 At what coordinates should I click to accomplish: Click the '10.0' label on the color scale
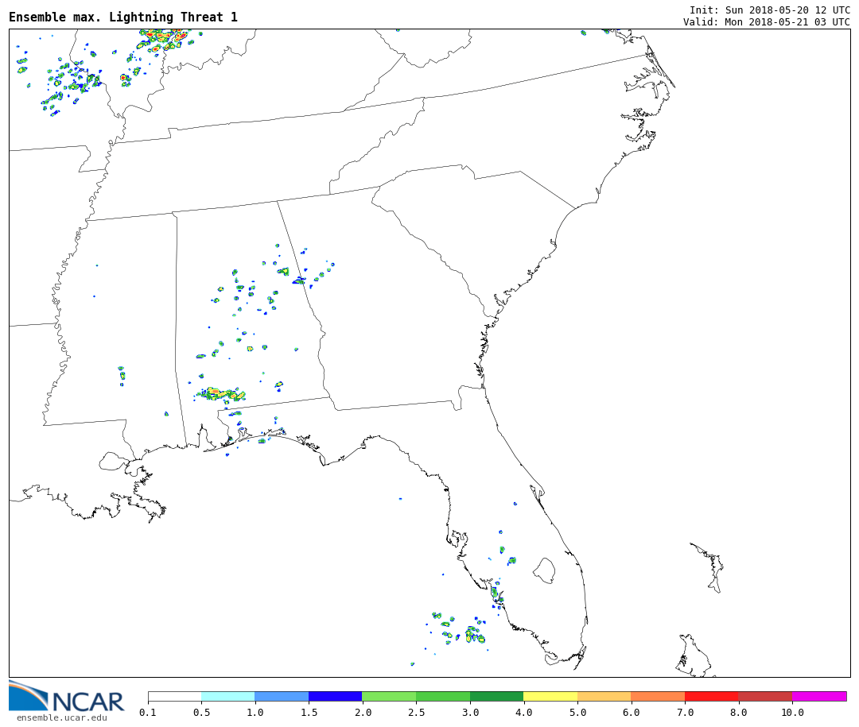791,713
